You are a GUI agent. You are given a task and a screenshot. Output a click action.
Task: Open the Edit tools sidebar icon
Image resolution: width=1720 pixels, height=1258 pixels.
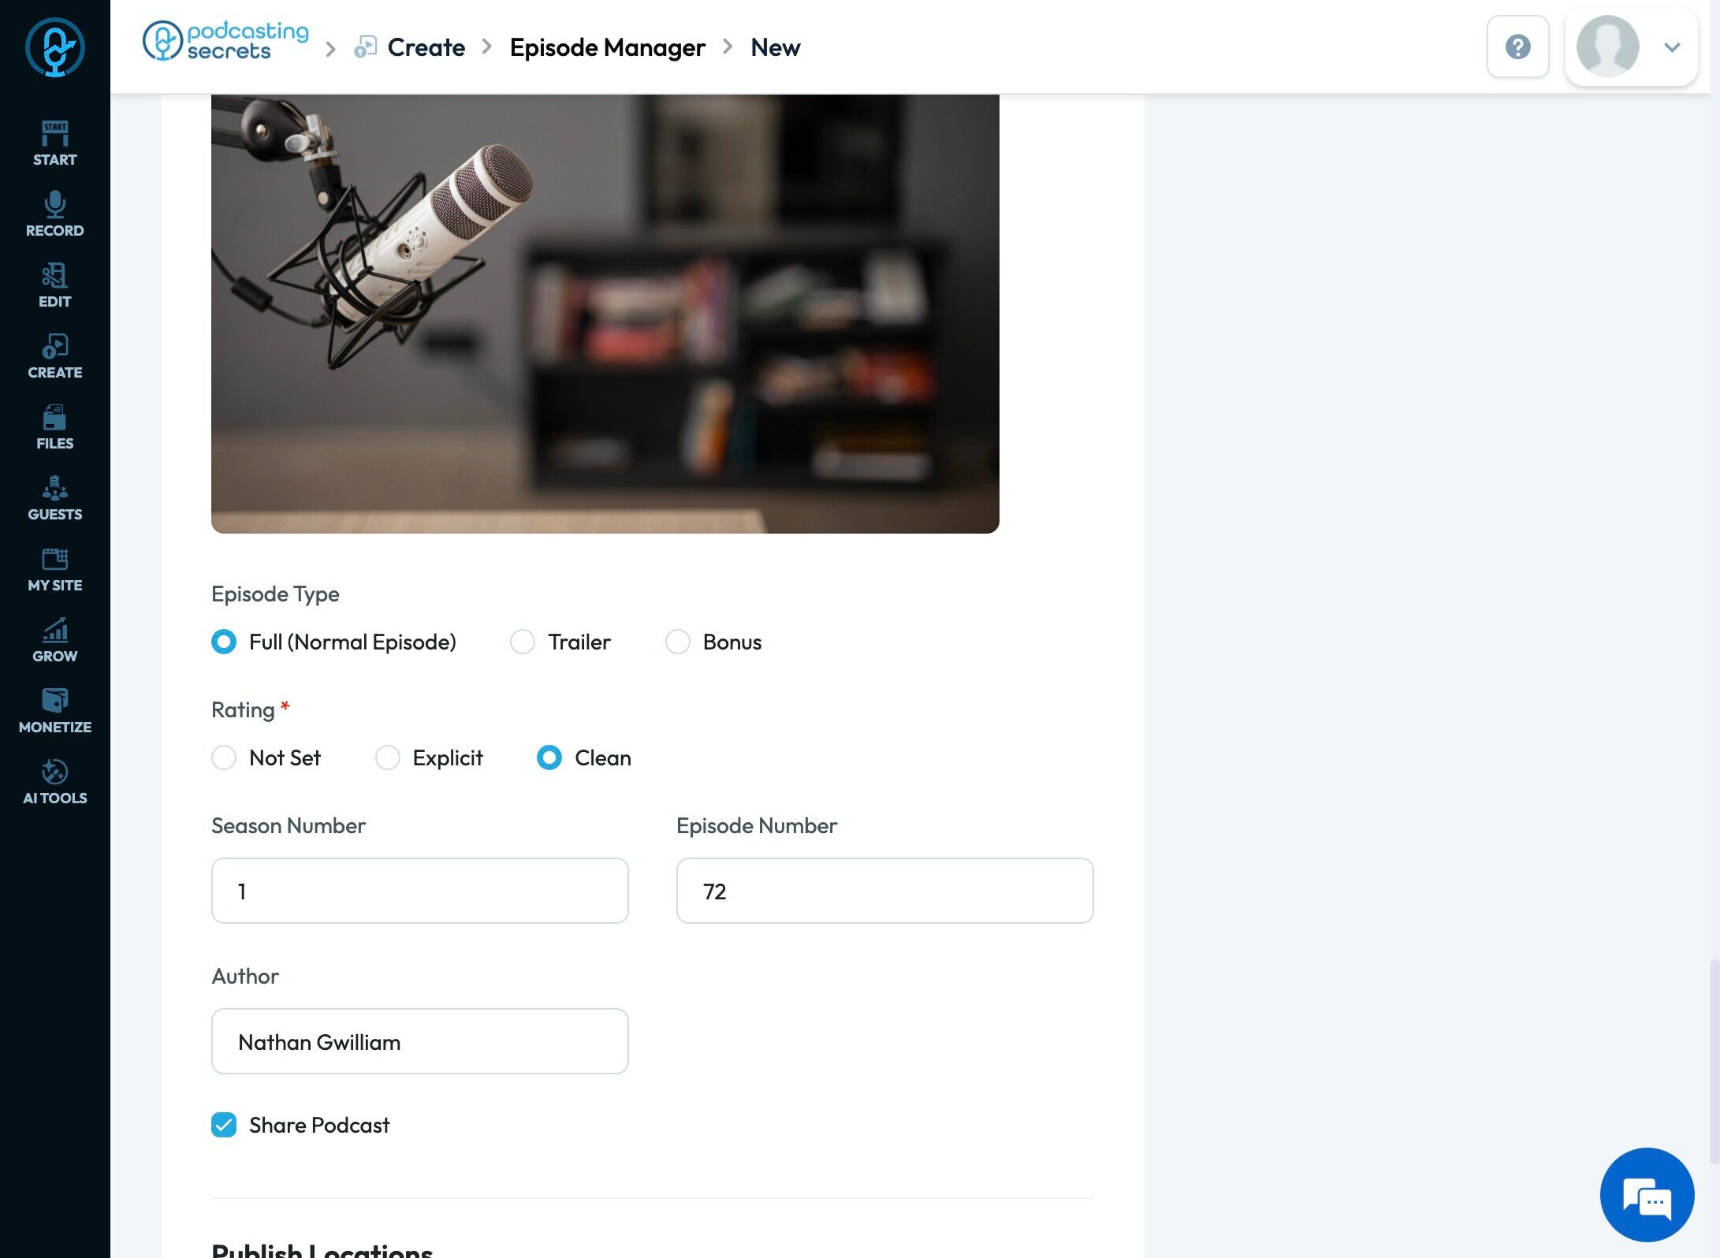(x=54, y=285)
